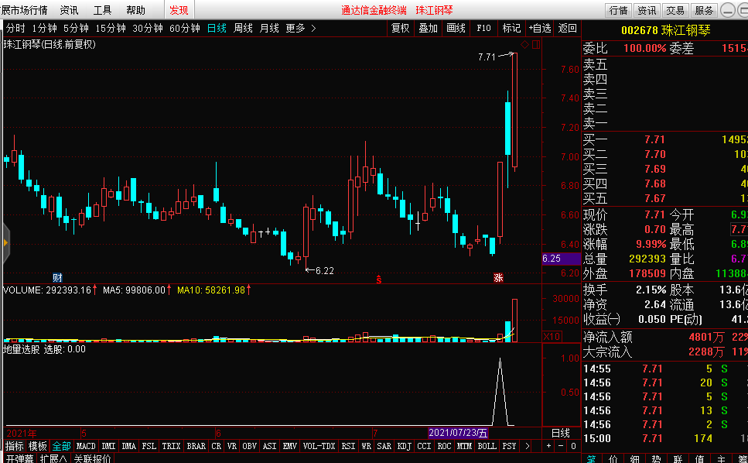Open the 发现 tab in the menu bar
This screenshot has width=748, height=463.
(179, 10)
